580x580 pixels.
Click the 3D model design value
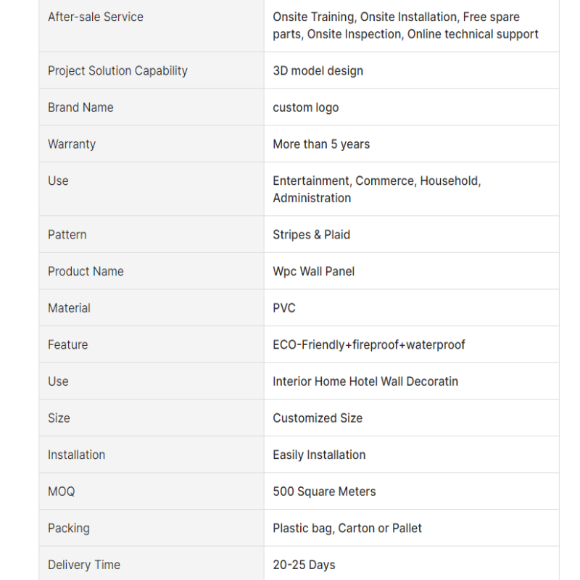click(x=318, y=70)
